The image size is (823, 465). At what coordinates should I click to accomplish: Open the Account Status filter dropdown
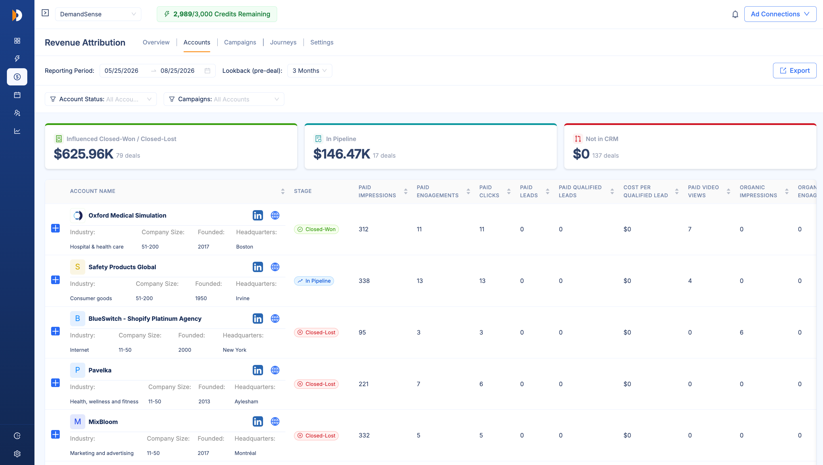click(101, 99)
